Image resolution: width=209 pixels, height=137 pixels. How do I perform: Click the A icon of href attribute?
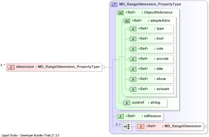[133, 39]
